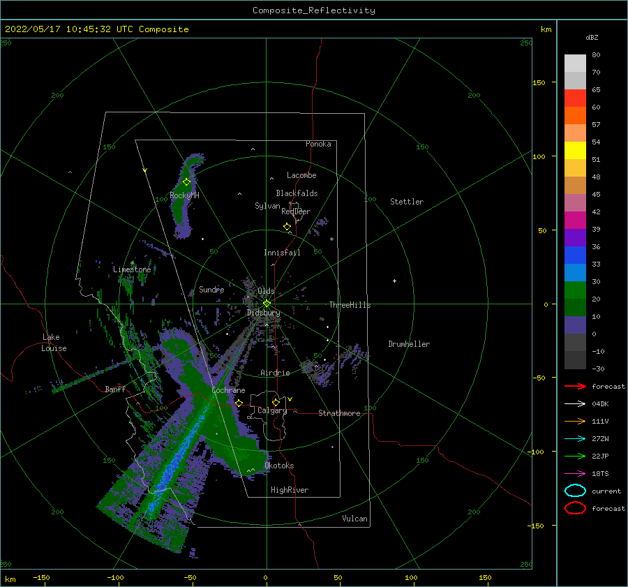The width and height of the screenshot is (628, 587).
Task: Click the yellow radar center diamond near Olds
Action: 267,304
